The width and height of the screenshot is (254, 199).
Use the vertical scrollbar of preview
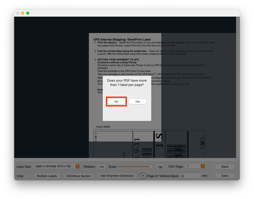(238, 87)
